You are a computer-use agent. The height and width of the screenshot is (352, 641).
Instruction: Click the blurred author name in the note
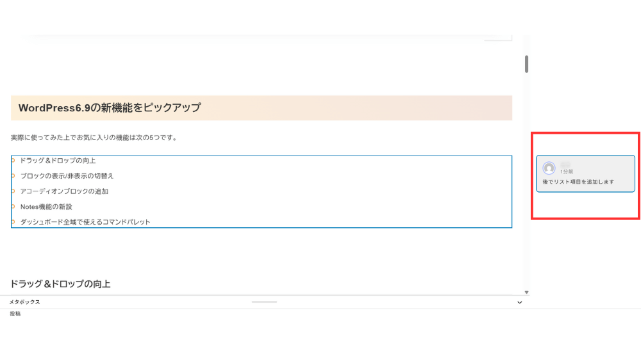tap(565, 164)
